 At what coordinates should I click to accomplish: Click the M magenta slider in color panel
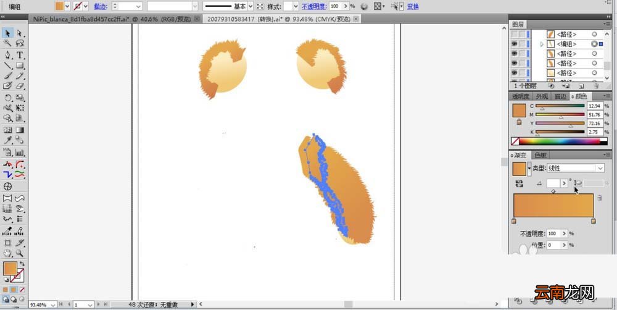560,115
